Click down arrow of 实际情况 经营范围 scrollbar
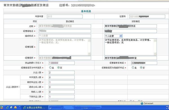 click(x=155, y=54)
